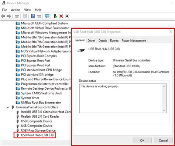Click the Disable device down-arrow icon

67,16
